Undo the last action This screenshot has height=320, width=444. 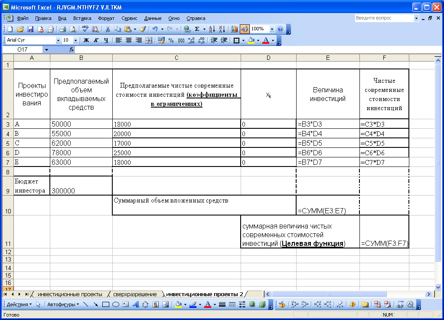click(155, 29)
